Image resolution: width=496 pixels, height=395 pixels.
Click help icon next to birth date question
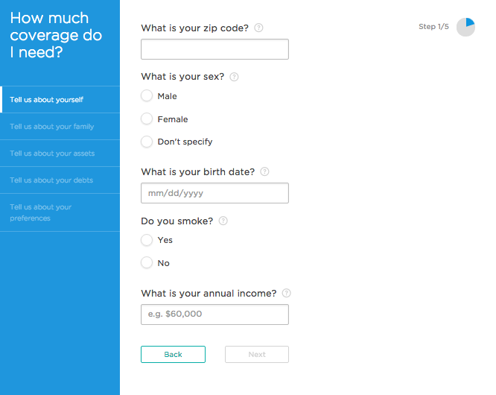(x=264, y=172)
